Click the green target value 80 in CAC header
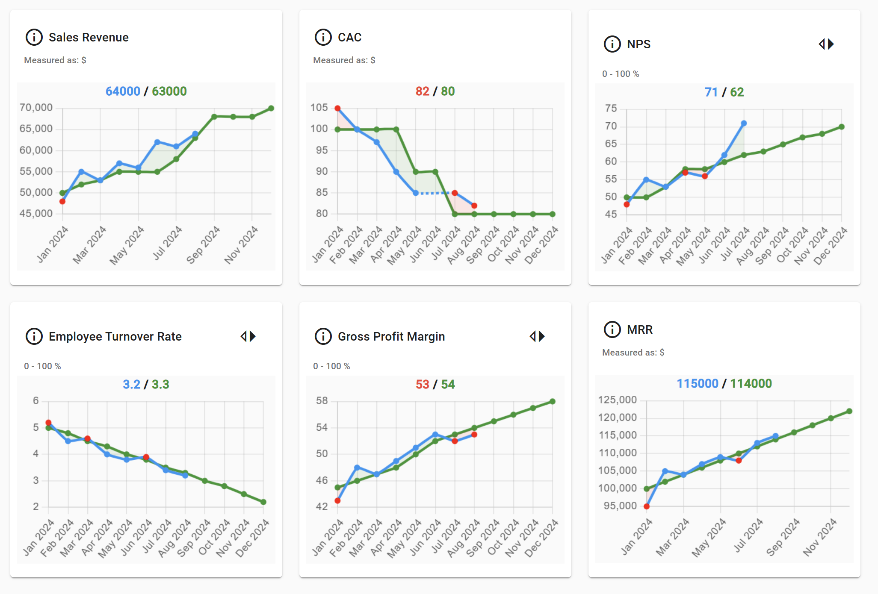The height and width of the screenshot is (594, 878). [x=448, y=91]
